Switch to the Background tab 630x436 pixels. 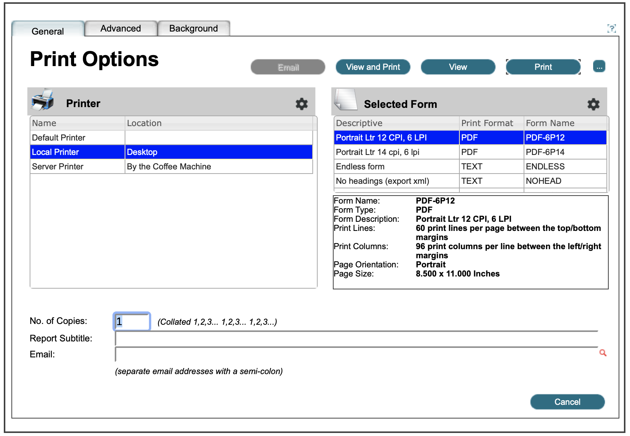(193, 28)
